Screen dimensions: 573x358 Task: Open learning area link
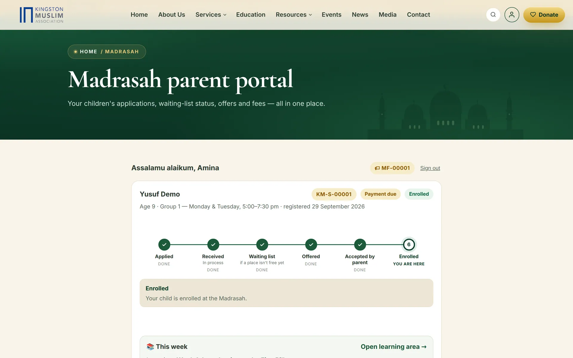click(x=394, y=347)
